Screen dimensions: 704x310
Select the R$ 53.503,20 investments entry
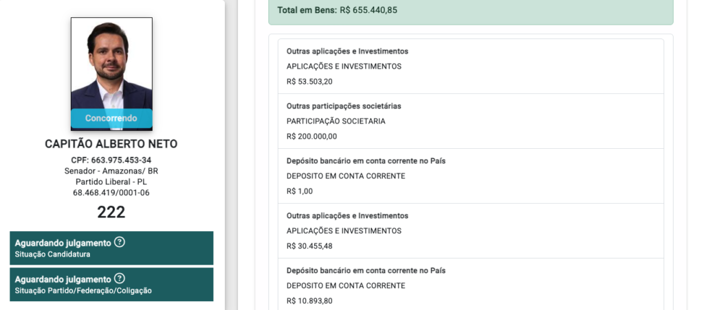click(470, 67)
